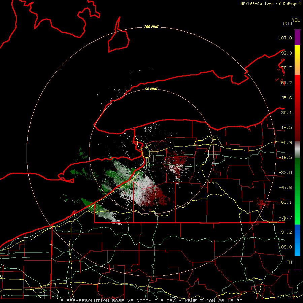Image resolution: width=303 pixels, height=303 pixels.
Task: Click the 45.6 velocity scale value
Action: [287, 98]
